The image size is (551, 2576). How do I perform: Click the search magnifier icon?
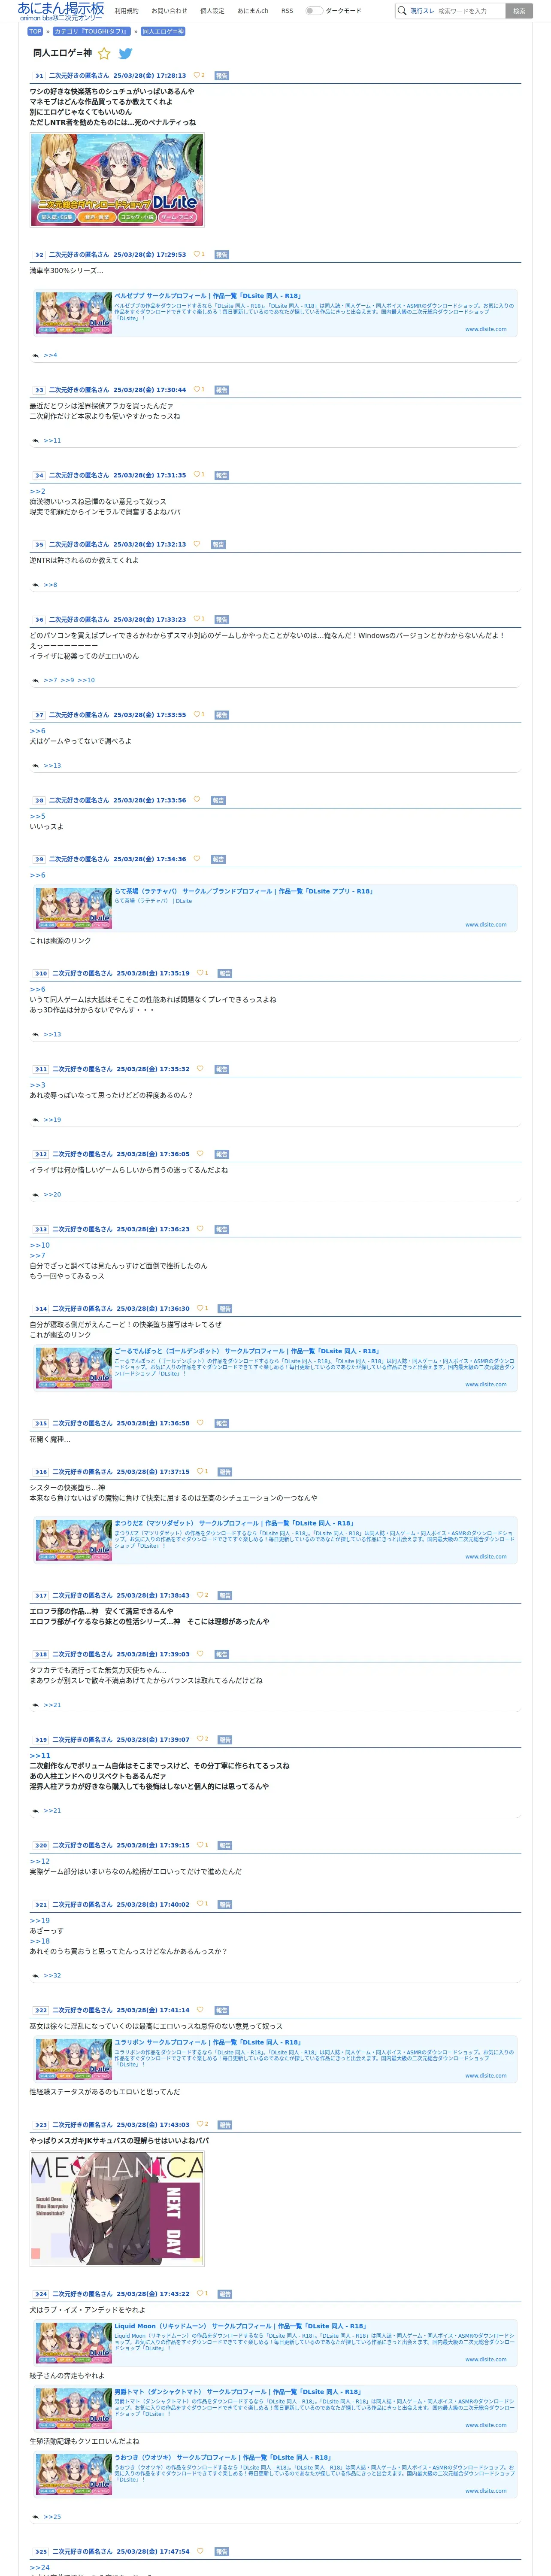click(x=402, y=11)
